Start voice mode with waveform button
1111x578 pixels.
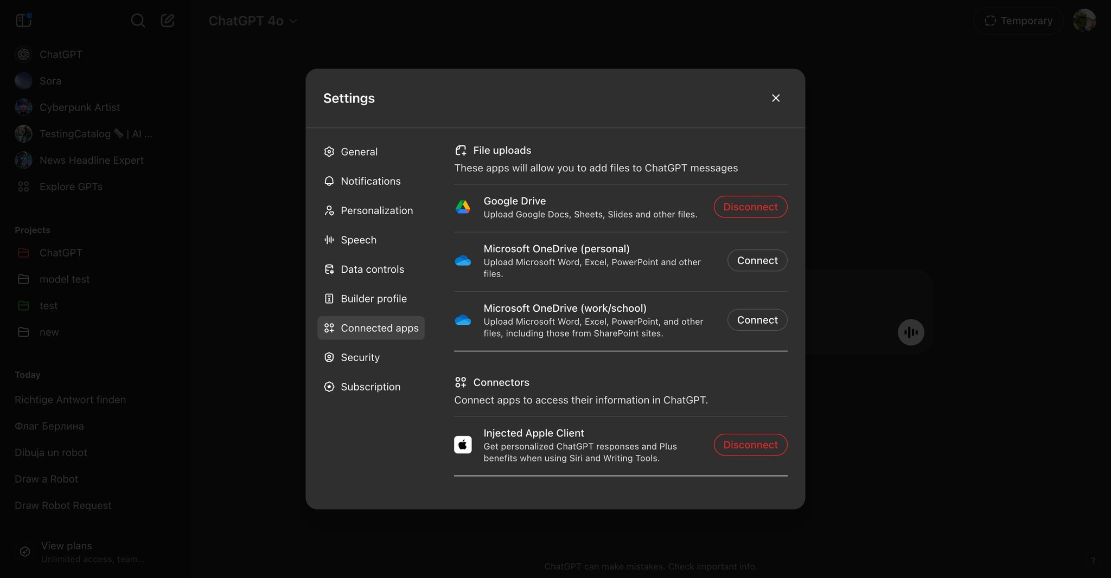click(x=911, y=332)
